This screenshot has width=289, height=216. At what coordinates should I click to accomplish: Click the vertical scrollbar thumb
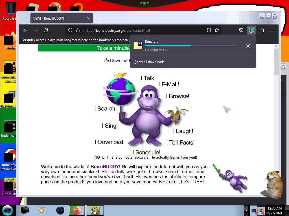point(276,62)
